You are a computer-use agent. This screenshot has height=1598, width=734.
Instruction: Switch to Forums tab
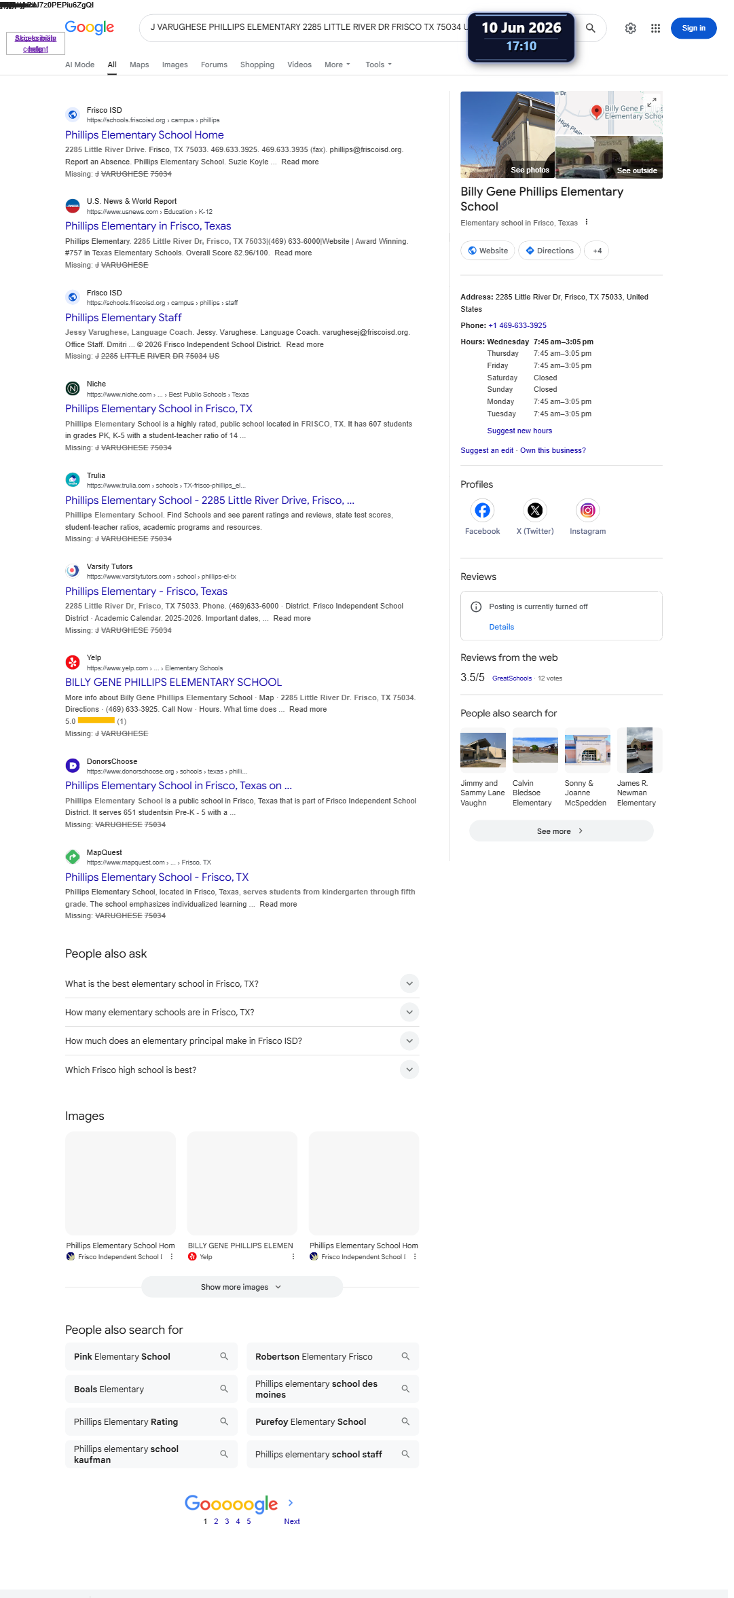(214, 65)
